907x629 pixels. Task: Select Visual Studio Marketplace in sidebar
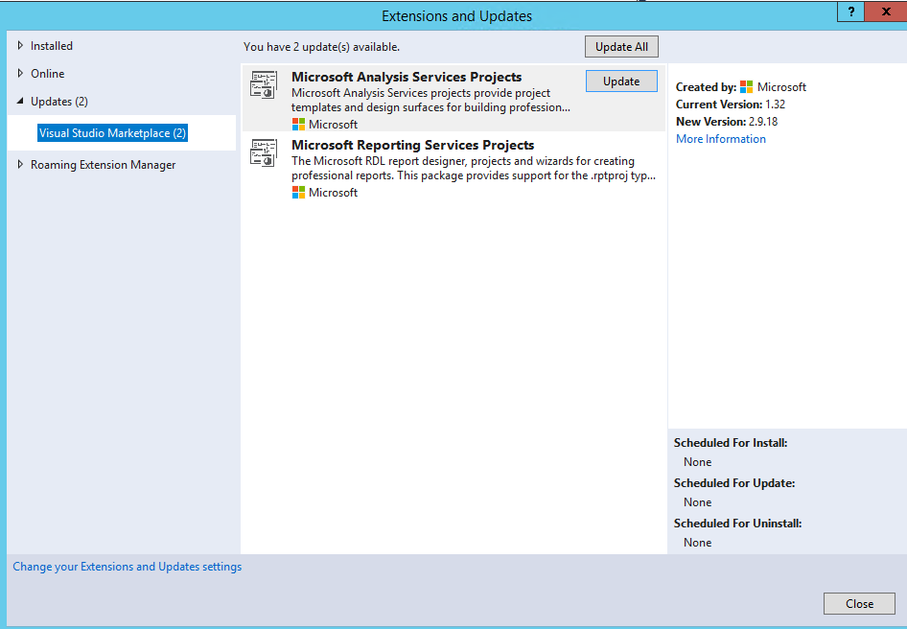click(112, 132)
